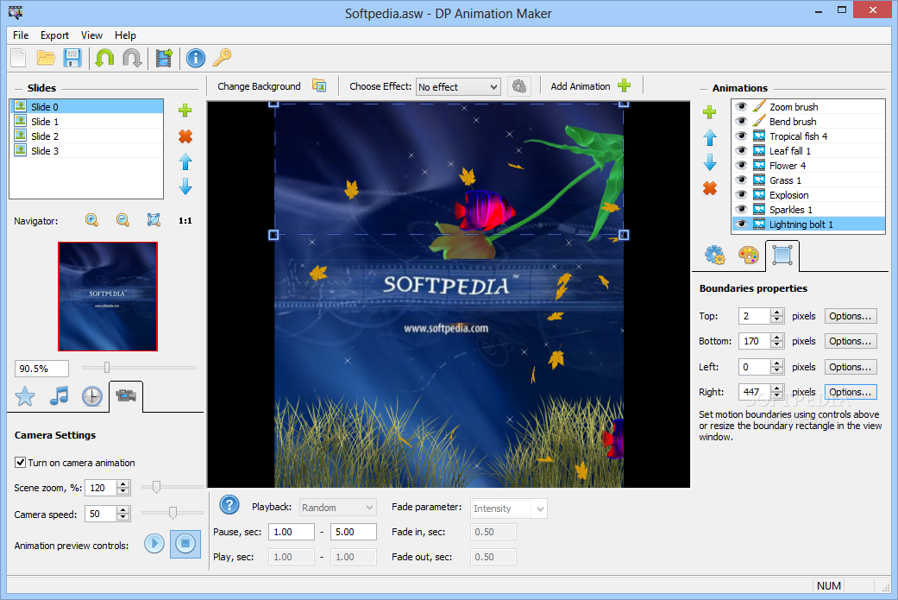898x600 pixels.
Task: Increase the Scene zoom by one step
Action: [x=122, y=484]
